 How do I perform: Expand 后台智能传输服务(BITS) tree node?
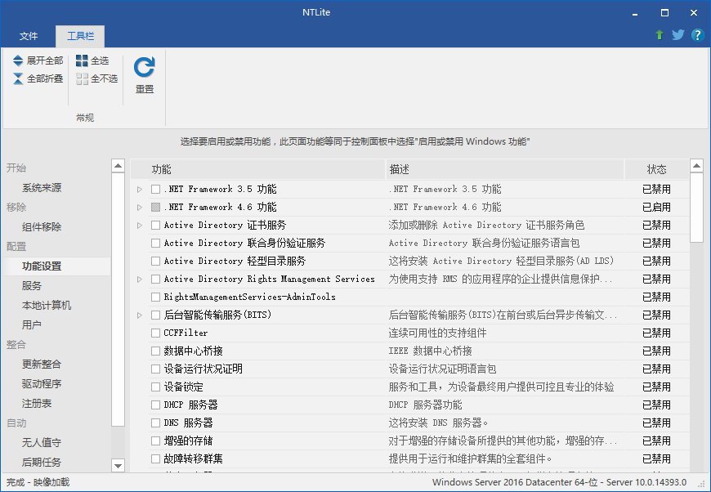tap(140, 315)
